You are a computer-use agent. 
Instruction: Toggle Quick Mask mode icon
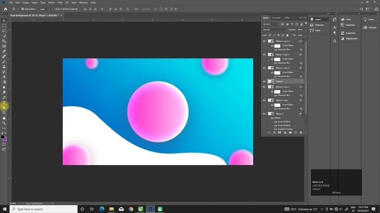click(x=4, y=144)
